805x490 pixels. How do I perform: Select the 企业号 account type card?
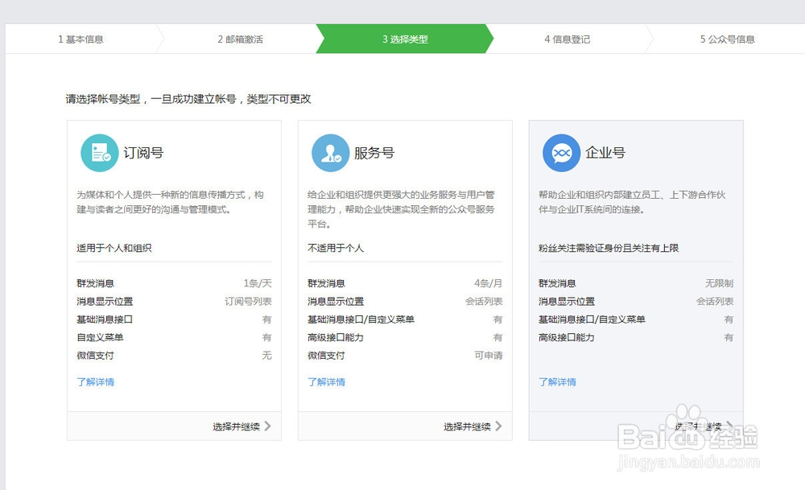[x=635, y=278]
